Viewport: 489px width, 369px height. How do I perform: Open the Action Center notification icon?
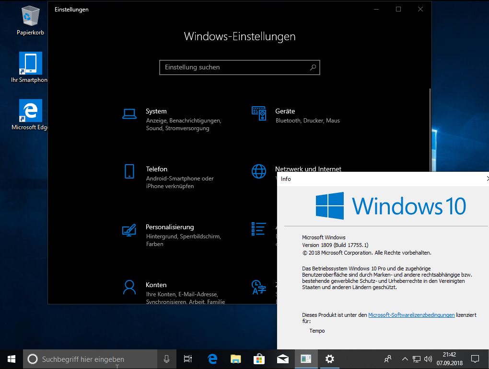click(475, 359)
